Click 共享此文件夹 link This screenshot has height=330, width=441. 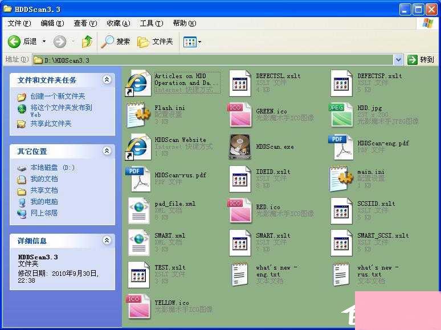coord(51,124)
